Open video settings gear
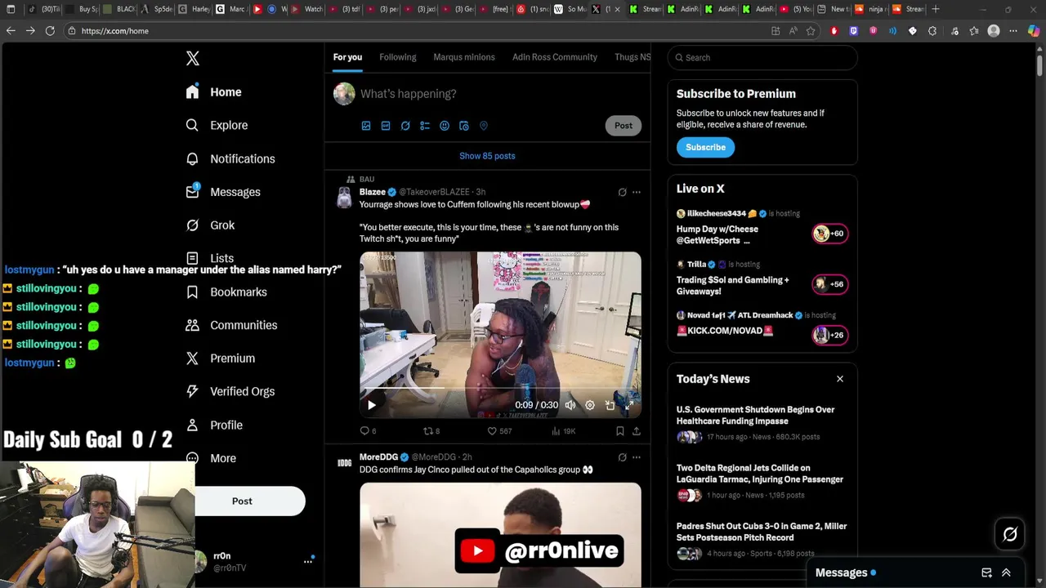1046x588 pixels. tap(590, 405)
